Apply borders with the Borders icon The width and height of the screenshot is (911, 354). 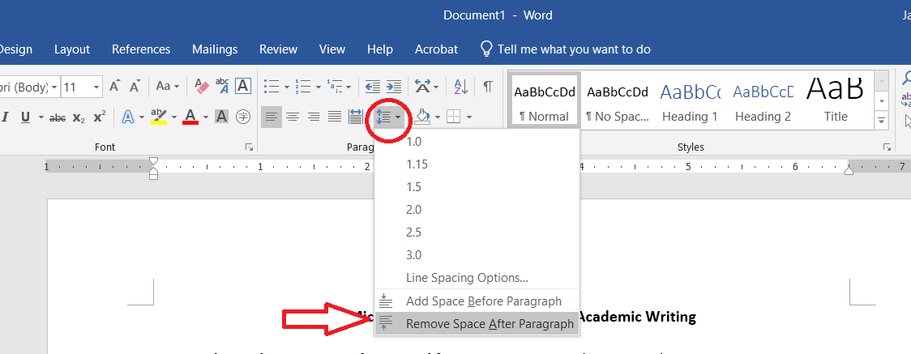[x=453, y=117]
